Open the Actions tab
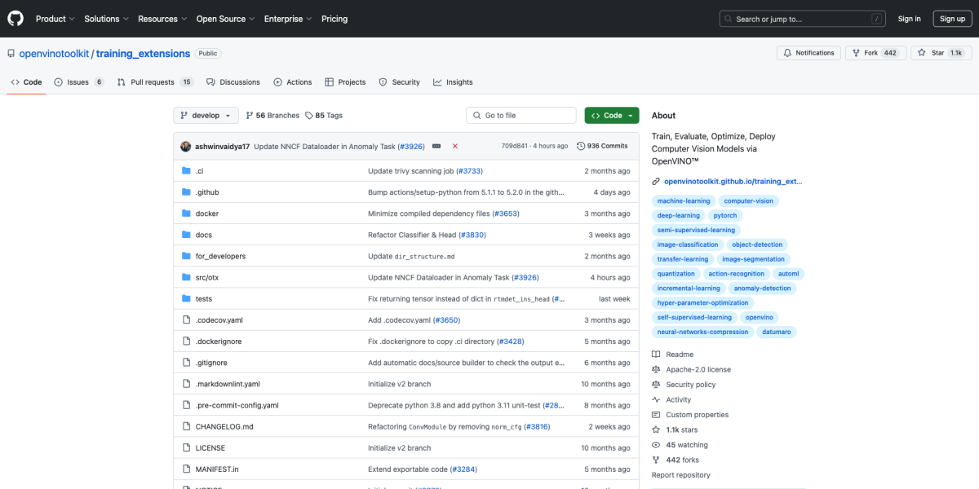 coord(292,81)
